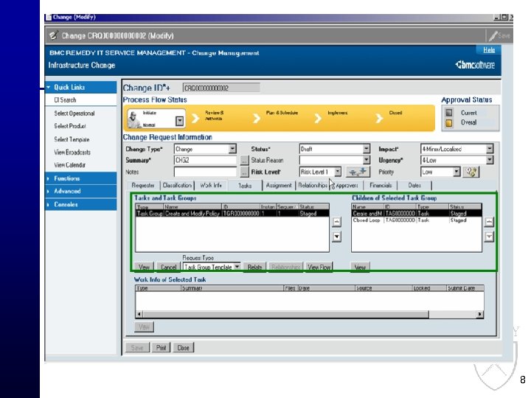531x398 pixels.
Task: Open Select Template quick link
Action: pos(72,139)
